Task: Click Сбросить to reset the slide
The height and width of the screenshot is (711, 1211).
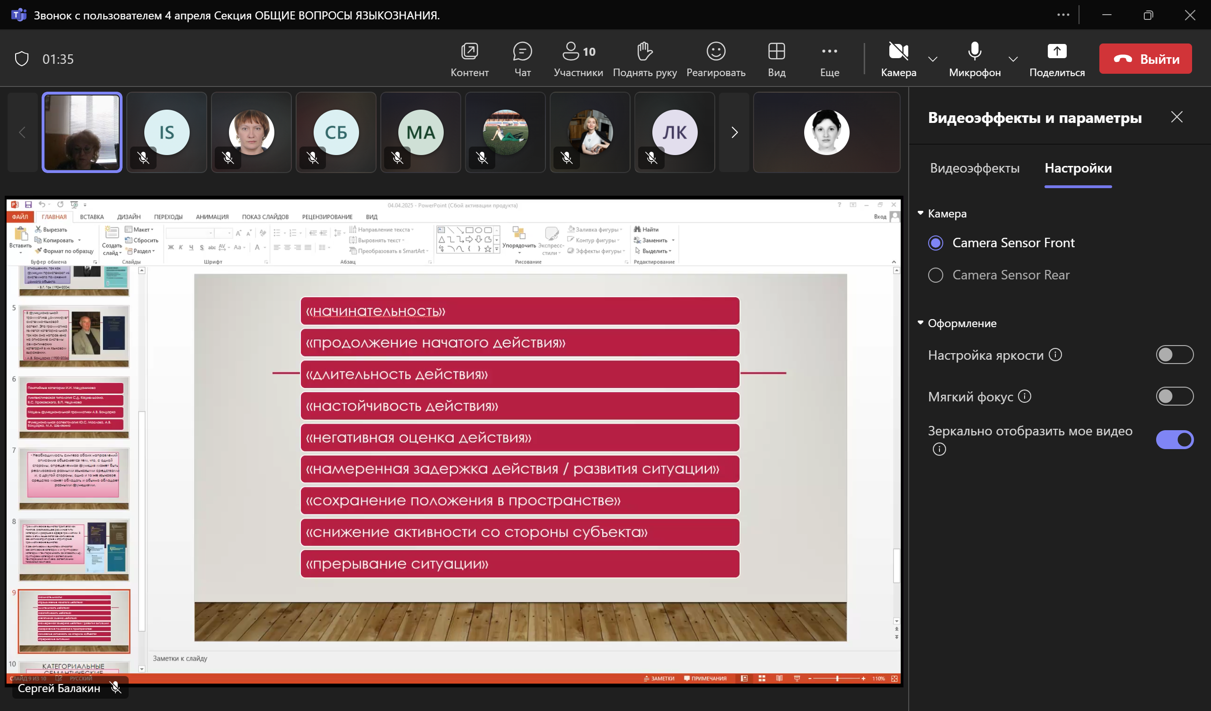Action: [142, 240]
